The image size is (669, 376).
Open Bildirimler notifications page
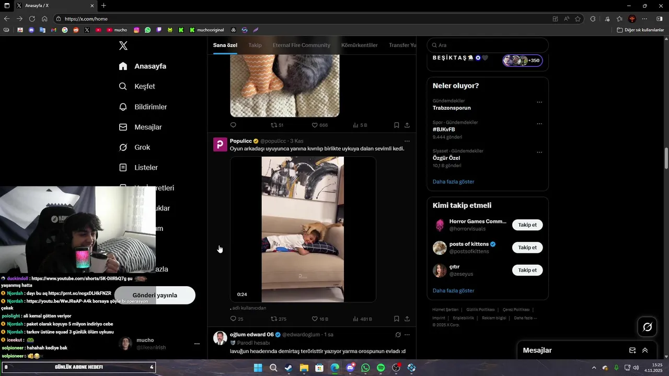(x=143, y=107)
